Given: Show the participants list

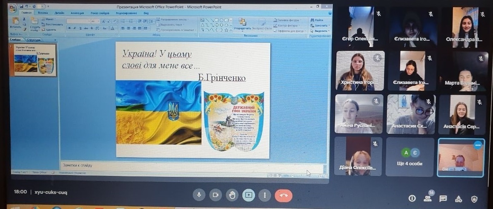Looking at the screenshot, I should point(427,198).
